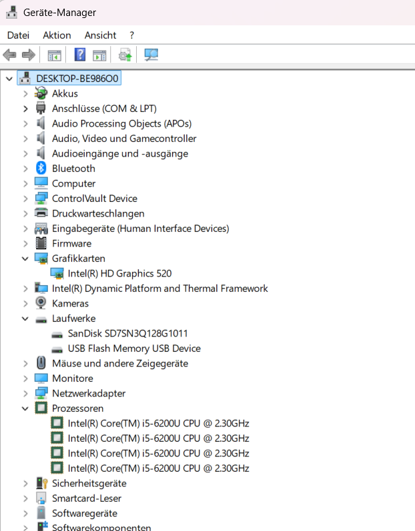Expand the Akkus category
Screen dimensions: 415x531
[25, 94]
